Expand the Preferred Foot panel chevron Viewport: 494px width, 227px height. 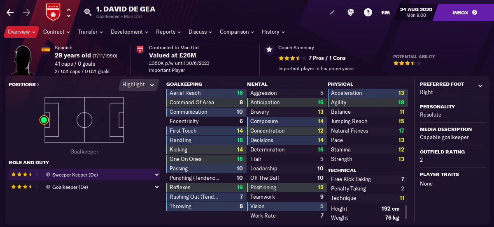point(480,86)
